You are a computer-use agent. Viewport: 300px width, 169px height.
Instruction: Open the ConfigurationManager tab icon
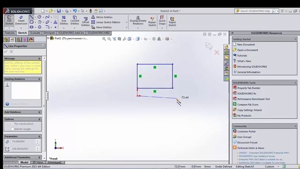[x=19, y=39]
